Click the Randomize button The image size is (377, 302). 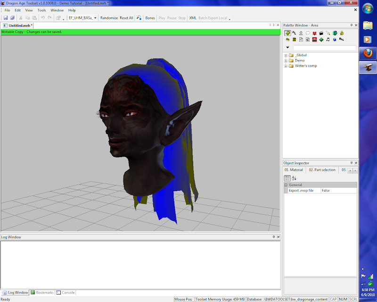coord(109,18)
